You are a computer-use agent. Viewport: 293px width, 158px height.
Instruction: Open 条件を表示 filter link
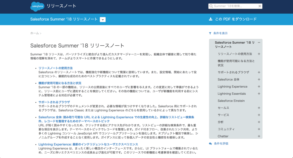click(x=221, y=33)
